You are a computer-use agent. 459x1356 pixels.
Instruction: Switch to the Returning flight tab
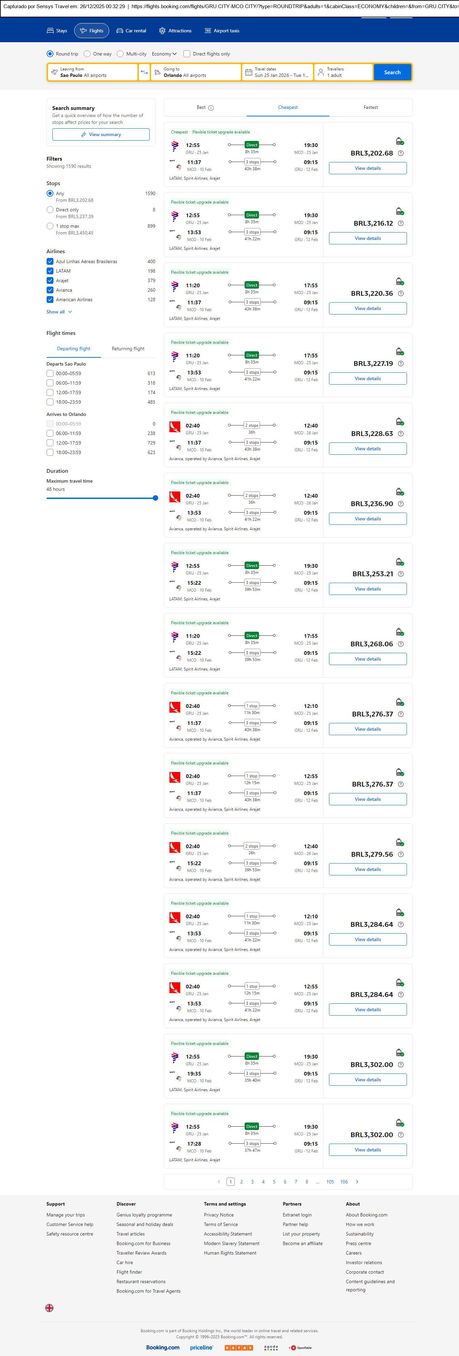(x=128, y=349)
